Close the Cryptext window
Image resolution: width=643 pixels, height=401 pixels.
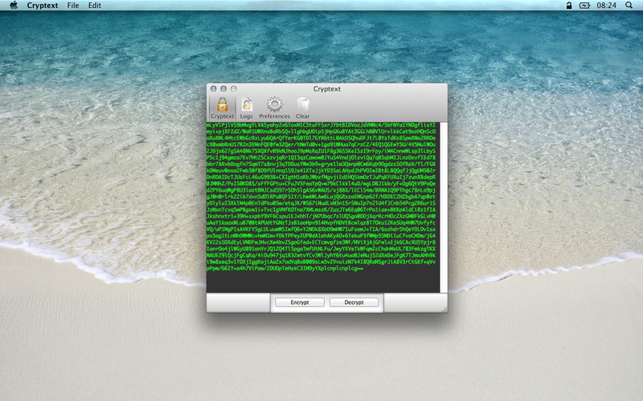[x=214, y=89]
